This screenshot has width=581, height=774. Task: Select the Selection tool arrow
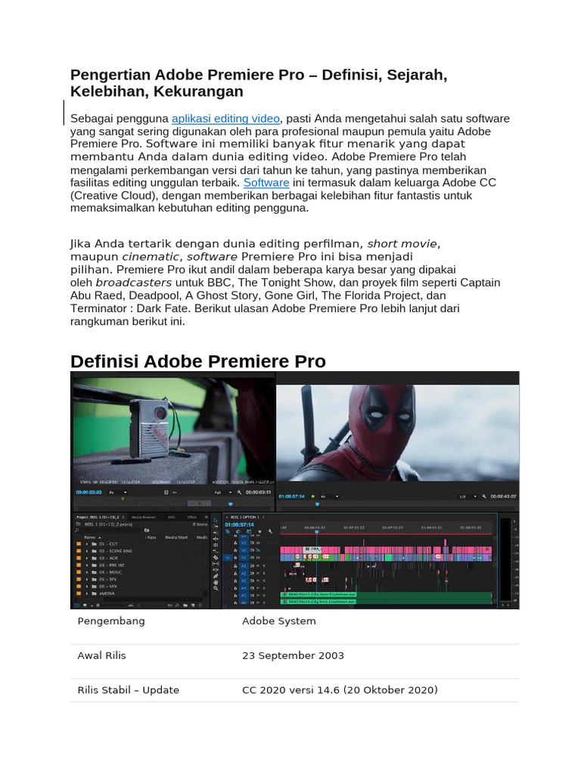[216, 520]
